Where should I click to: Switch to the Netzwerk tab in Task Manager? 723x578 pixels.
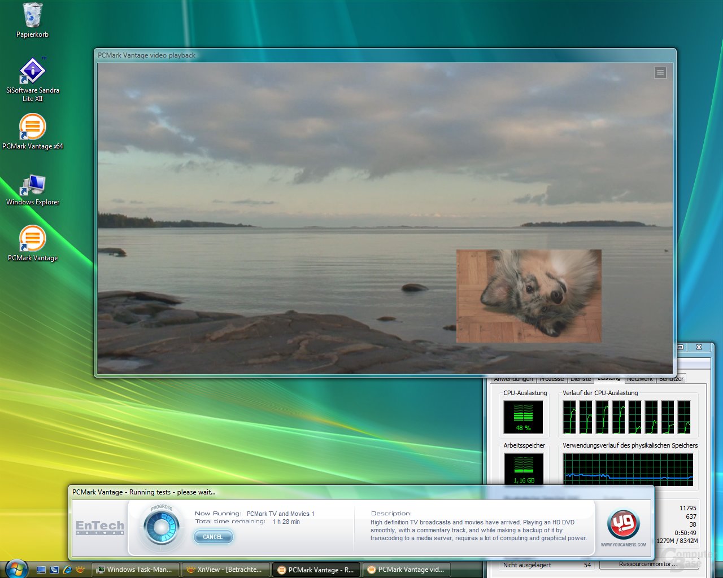tap(639, 379)
